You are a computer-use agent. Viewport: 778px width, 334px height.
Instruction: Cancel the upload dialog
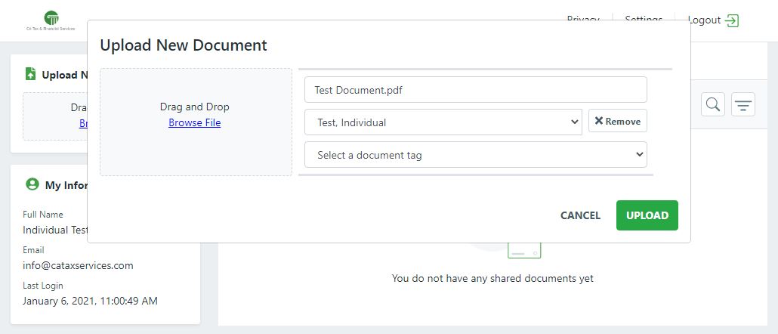[580, 215]
